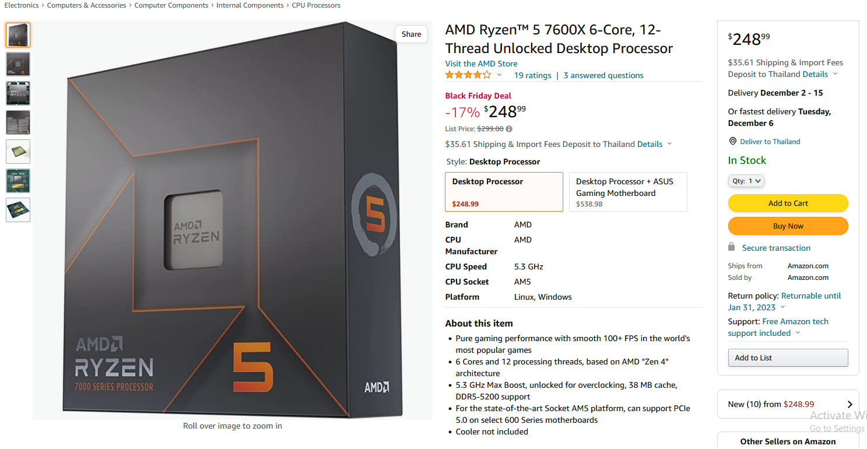867x449 pixels.
Task: Expand the ratings breakdown chevron next to stars
Action: tap(499, 75)
